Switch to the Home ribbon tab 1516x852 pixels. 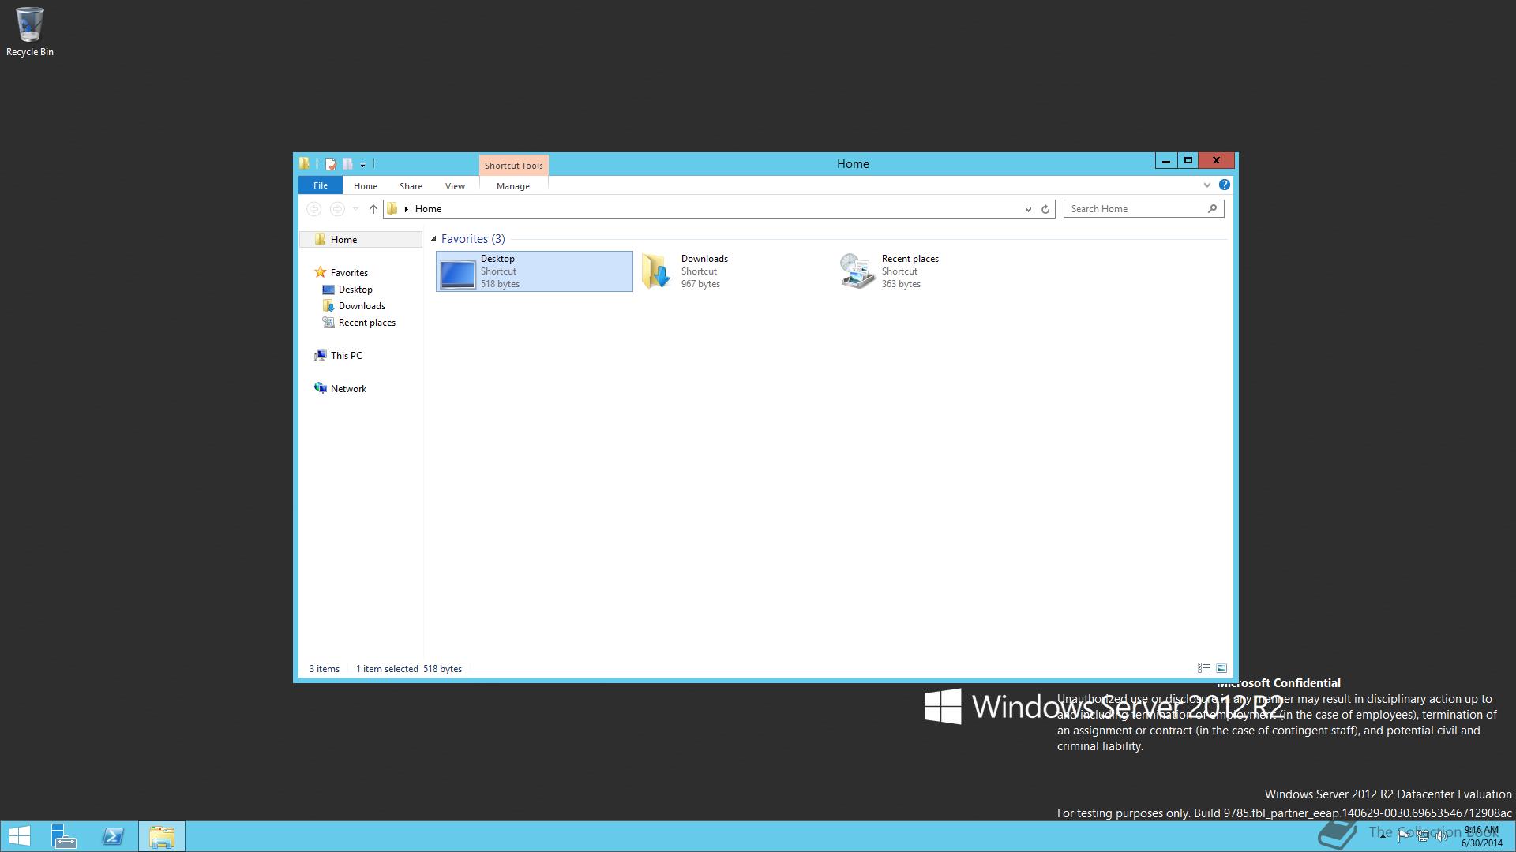[x=365, y=186]
